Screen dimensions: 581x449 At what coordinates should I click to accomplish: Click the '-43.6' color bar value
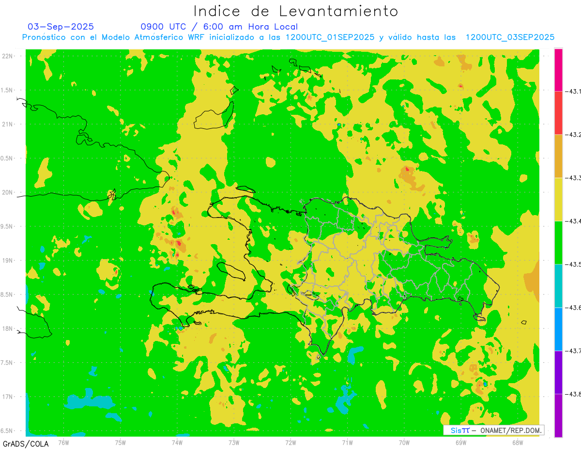[x=573, y=308]
